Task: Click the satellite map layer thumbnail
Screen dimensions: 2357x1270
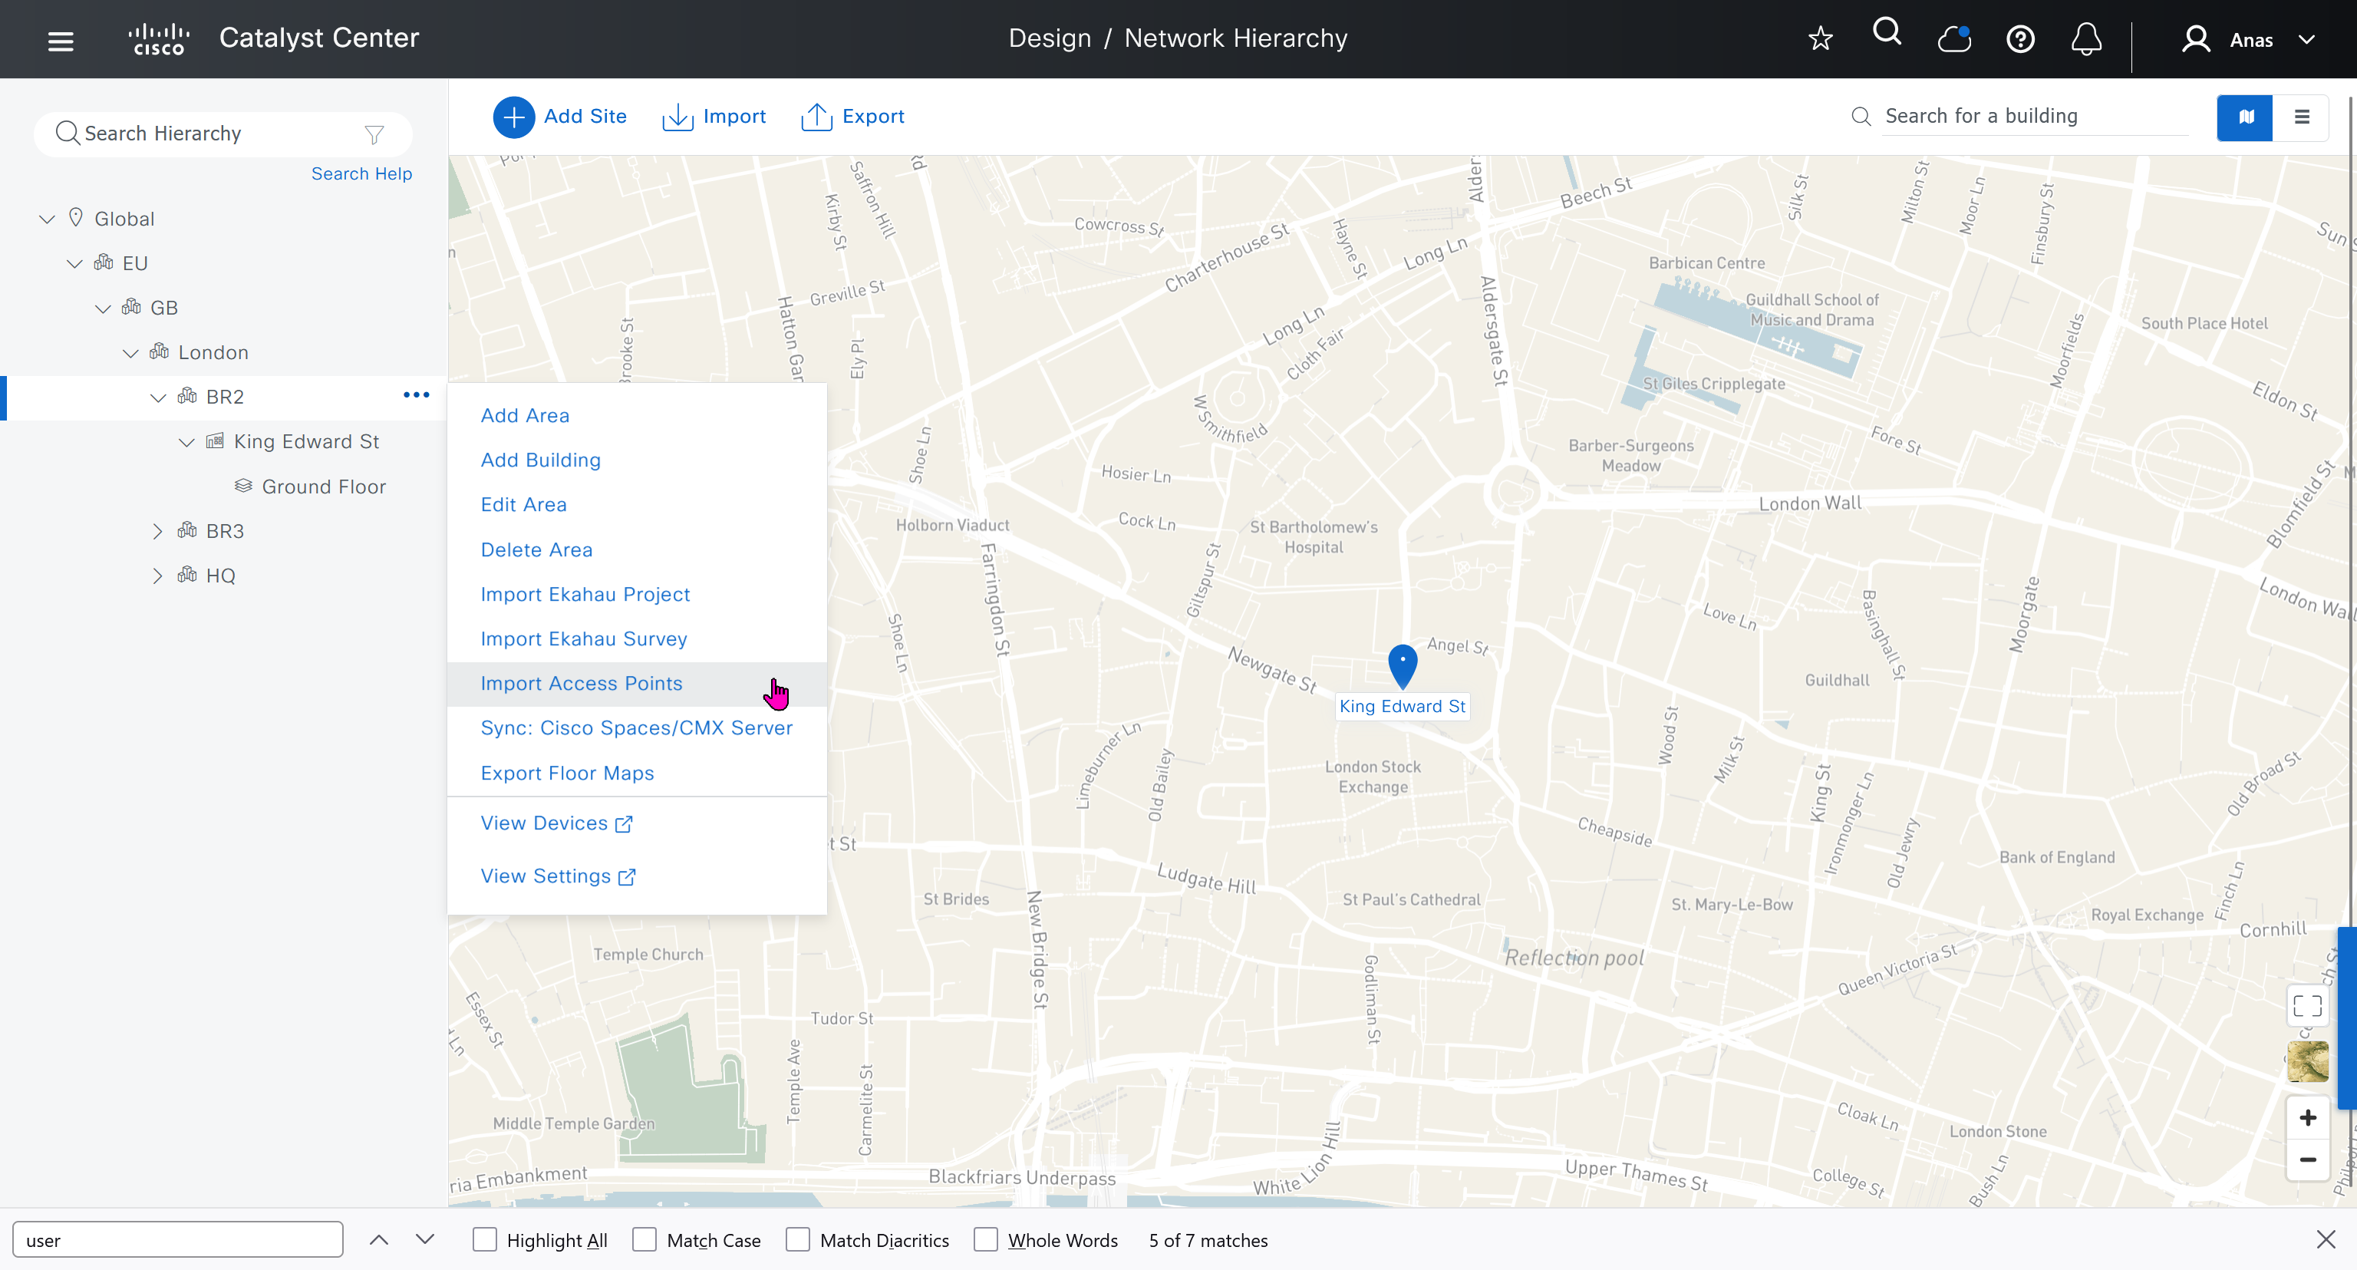Action: click(x=2306, y=1061)
